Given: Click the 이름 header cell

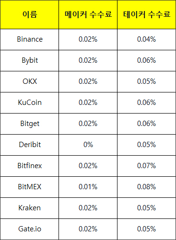Looking at the screenshot, I should tap(30, 14).
